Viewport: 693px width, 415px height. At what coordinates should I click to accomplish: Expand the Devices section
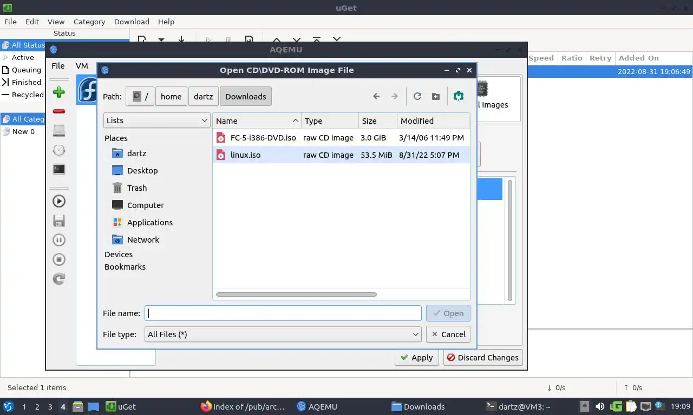point(119,255)
